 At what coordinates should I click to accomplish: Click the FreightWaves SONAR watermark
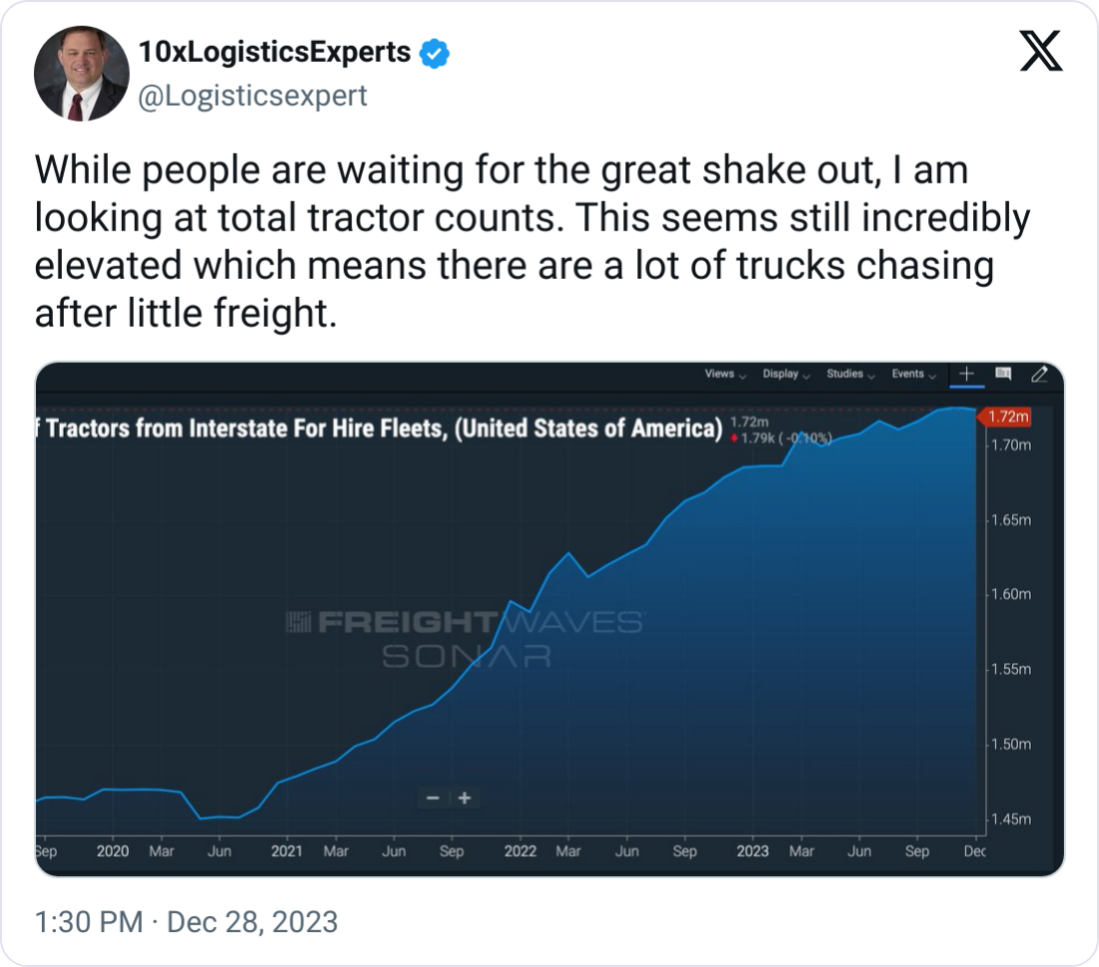coord(467,639)
